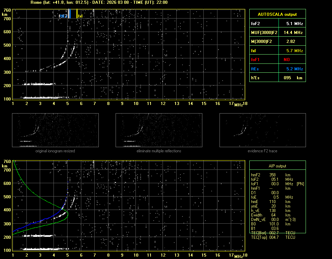Click the MUF(3000)F2 label in AUTOSCALA table

pos(264,33)
